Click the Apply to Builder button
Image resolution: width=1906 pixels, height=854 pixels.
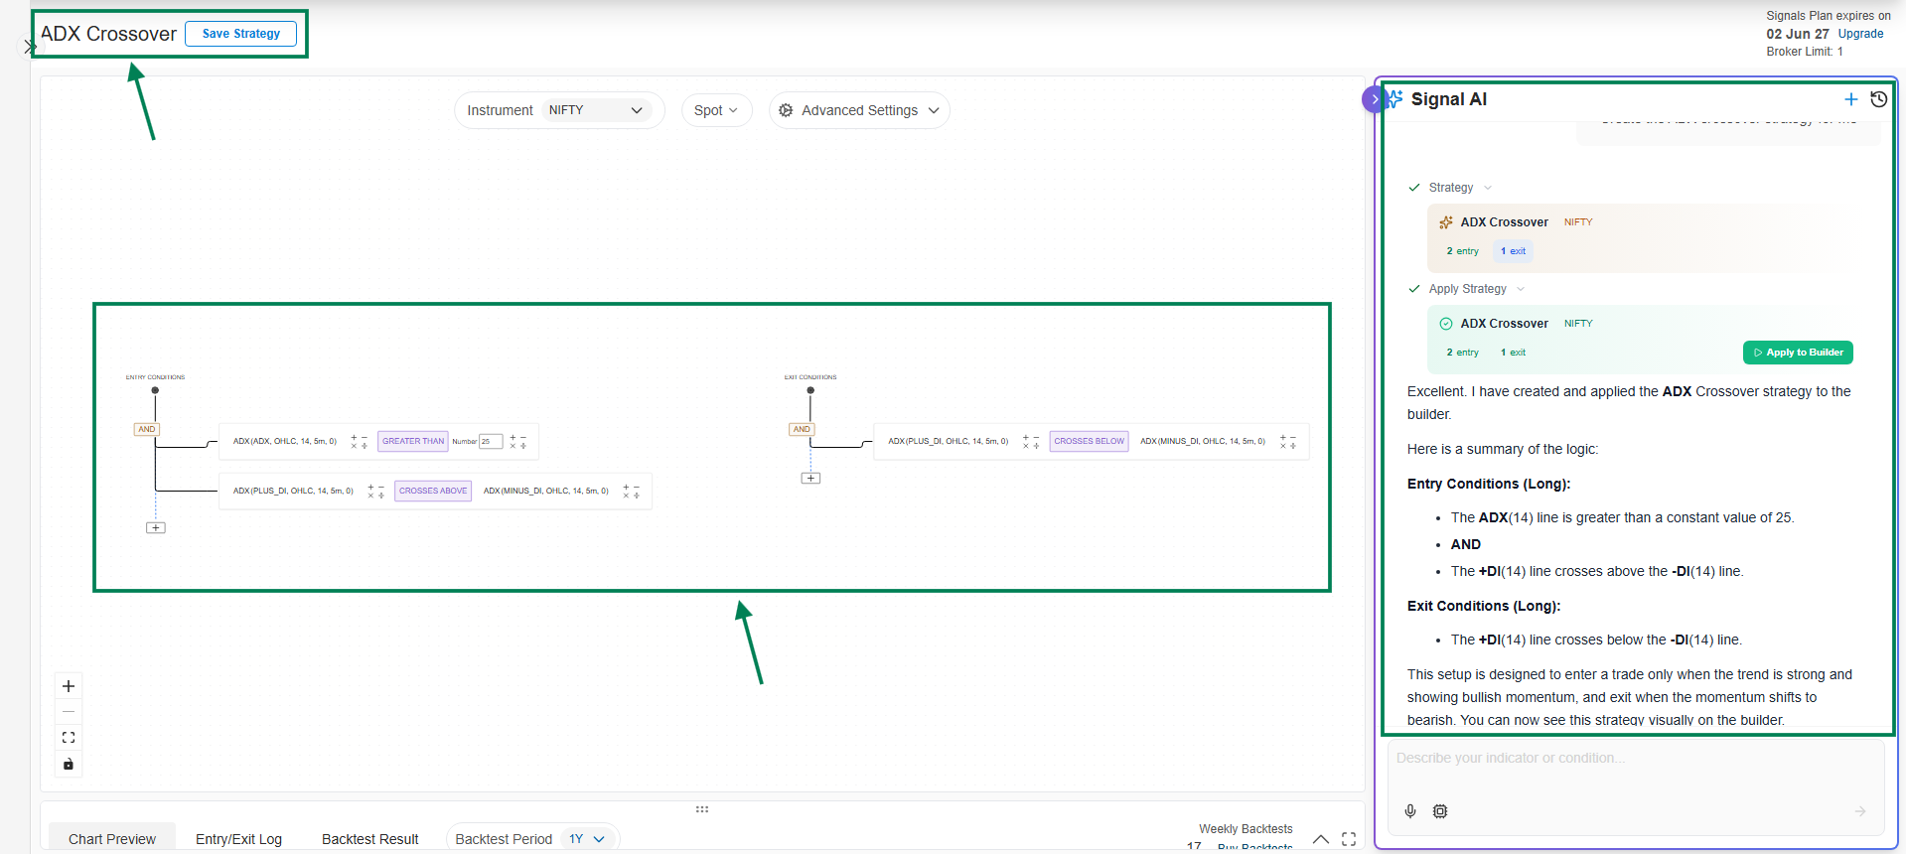pos(1798,353)
